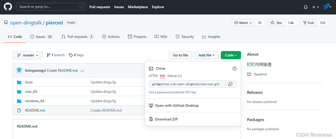Open the plus create-new dropdown
Viewport: 336px width, 139px height.
pos(315,7)
